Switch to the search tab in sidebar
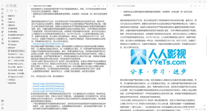 coord(11,6)
